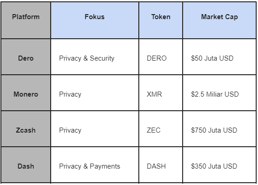Image resolution: width=258 pixels, height=185 pixels.
Task: Click the Fokus column header
Action: 95,21
